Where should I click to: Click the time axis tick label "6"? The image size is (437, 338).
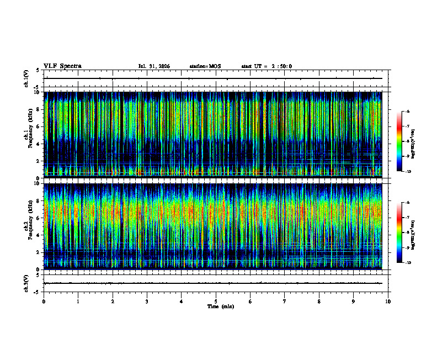tap(251, 302)
